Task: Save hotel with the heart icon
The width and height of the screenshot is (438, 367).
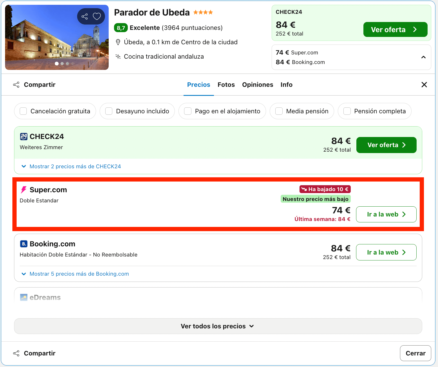Action: point(97,16)
